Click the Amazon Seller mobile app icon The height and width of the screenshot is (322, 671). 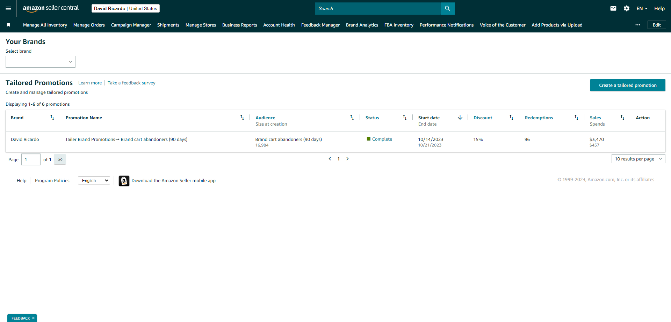pos(124,181)
